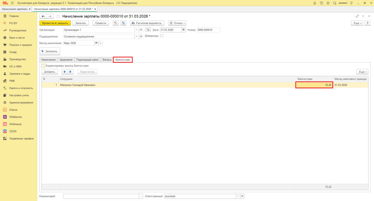Click Заполнить button

pyautogui.click(x=50, y=51)
